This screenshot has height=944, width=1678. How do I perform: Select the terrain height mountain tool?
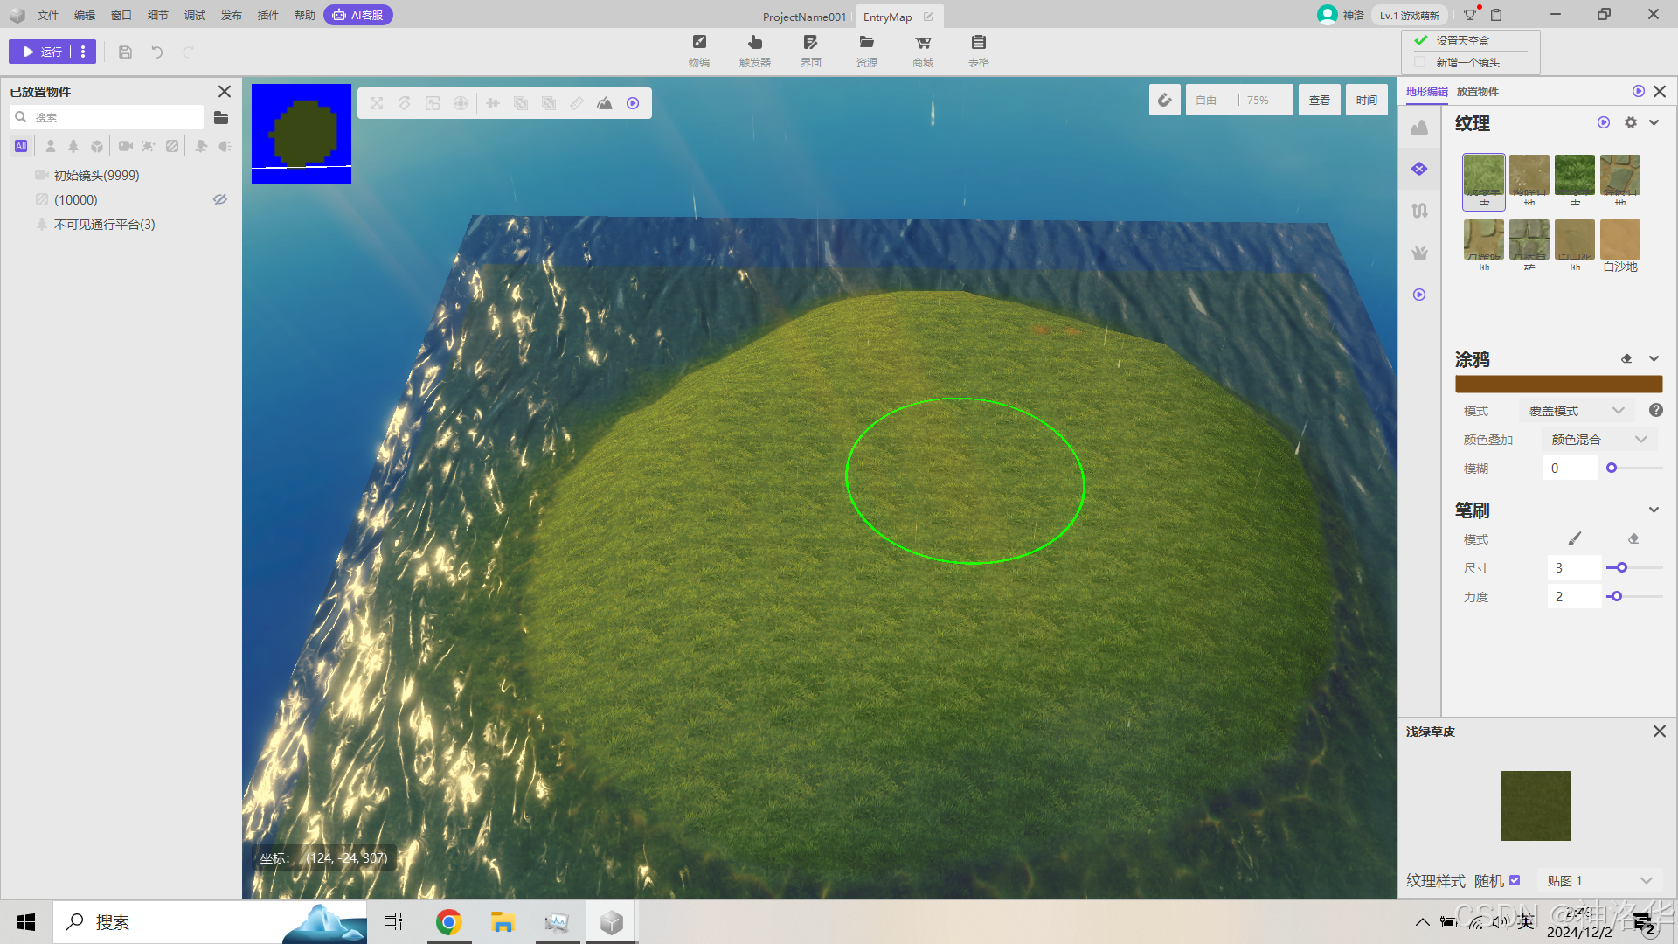coord(1419,128)
